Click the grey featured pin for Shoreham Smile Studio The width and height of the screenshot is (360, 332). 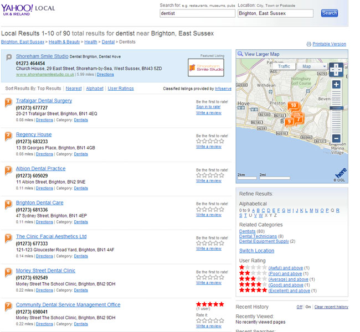point(9,57)
